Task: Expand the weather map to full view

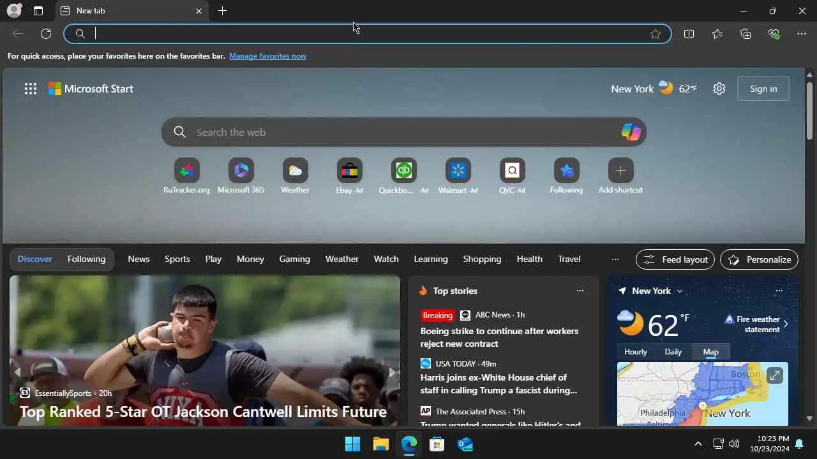Action: (x=774, y=375)
